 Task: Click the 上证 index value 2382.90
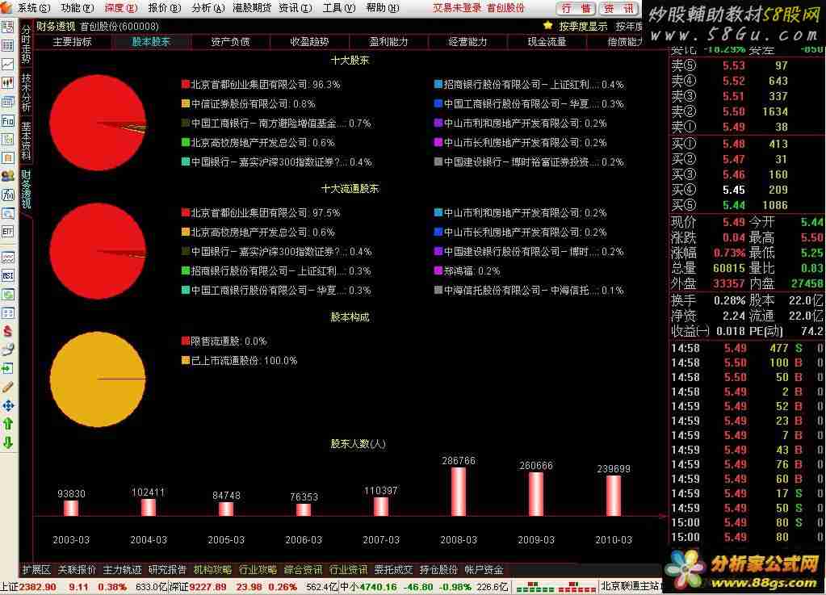tap(37, 587)
